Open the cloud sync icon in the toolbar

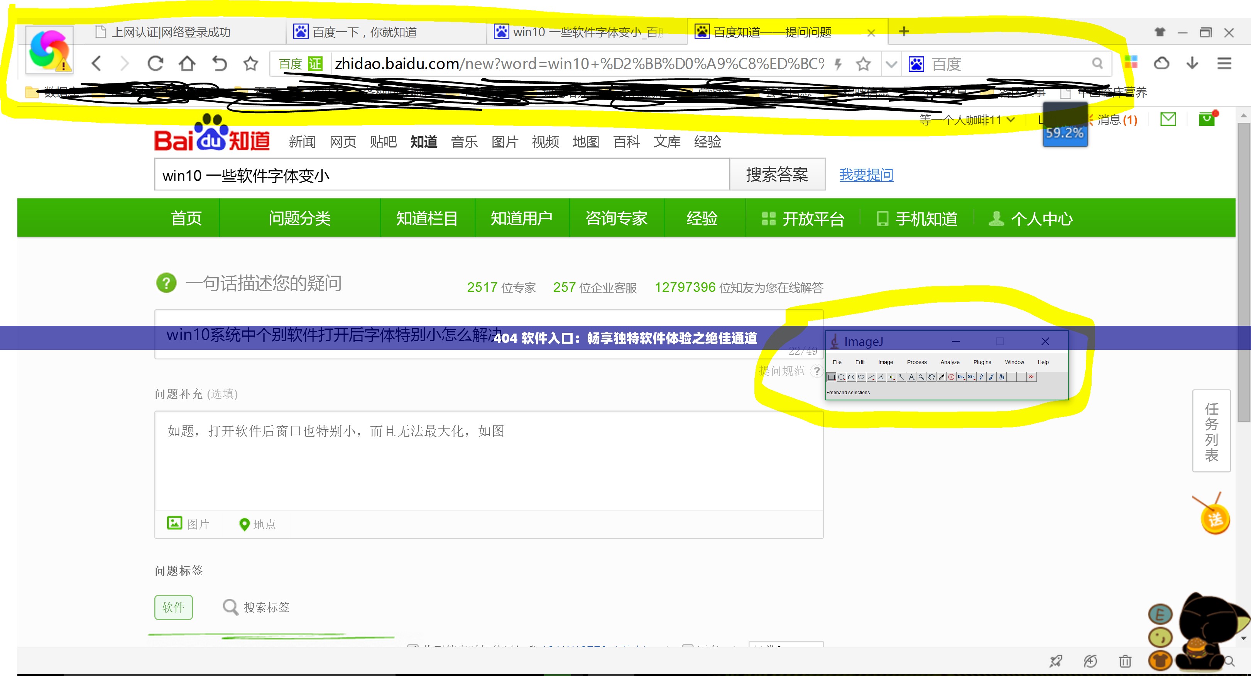click(1161, 63)
